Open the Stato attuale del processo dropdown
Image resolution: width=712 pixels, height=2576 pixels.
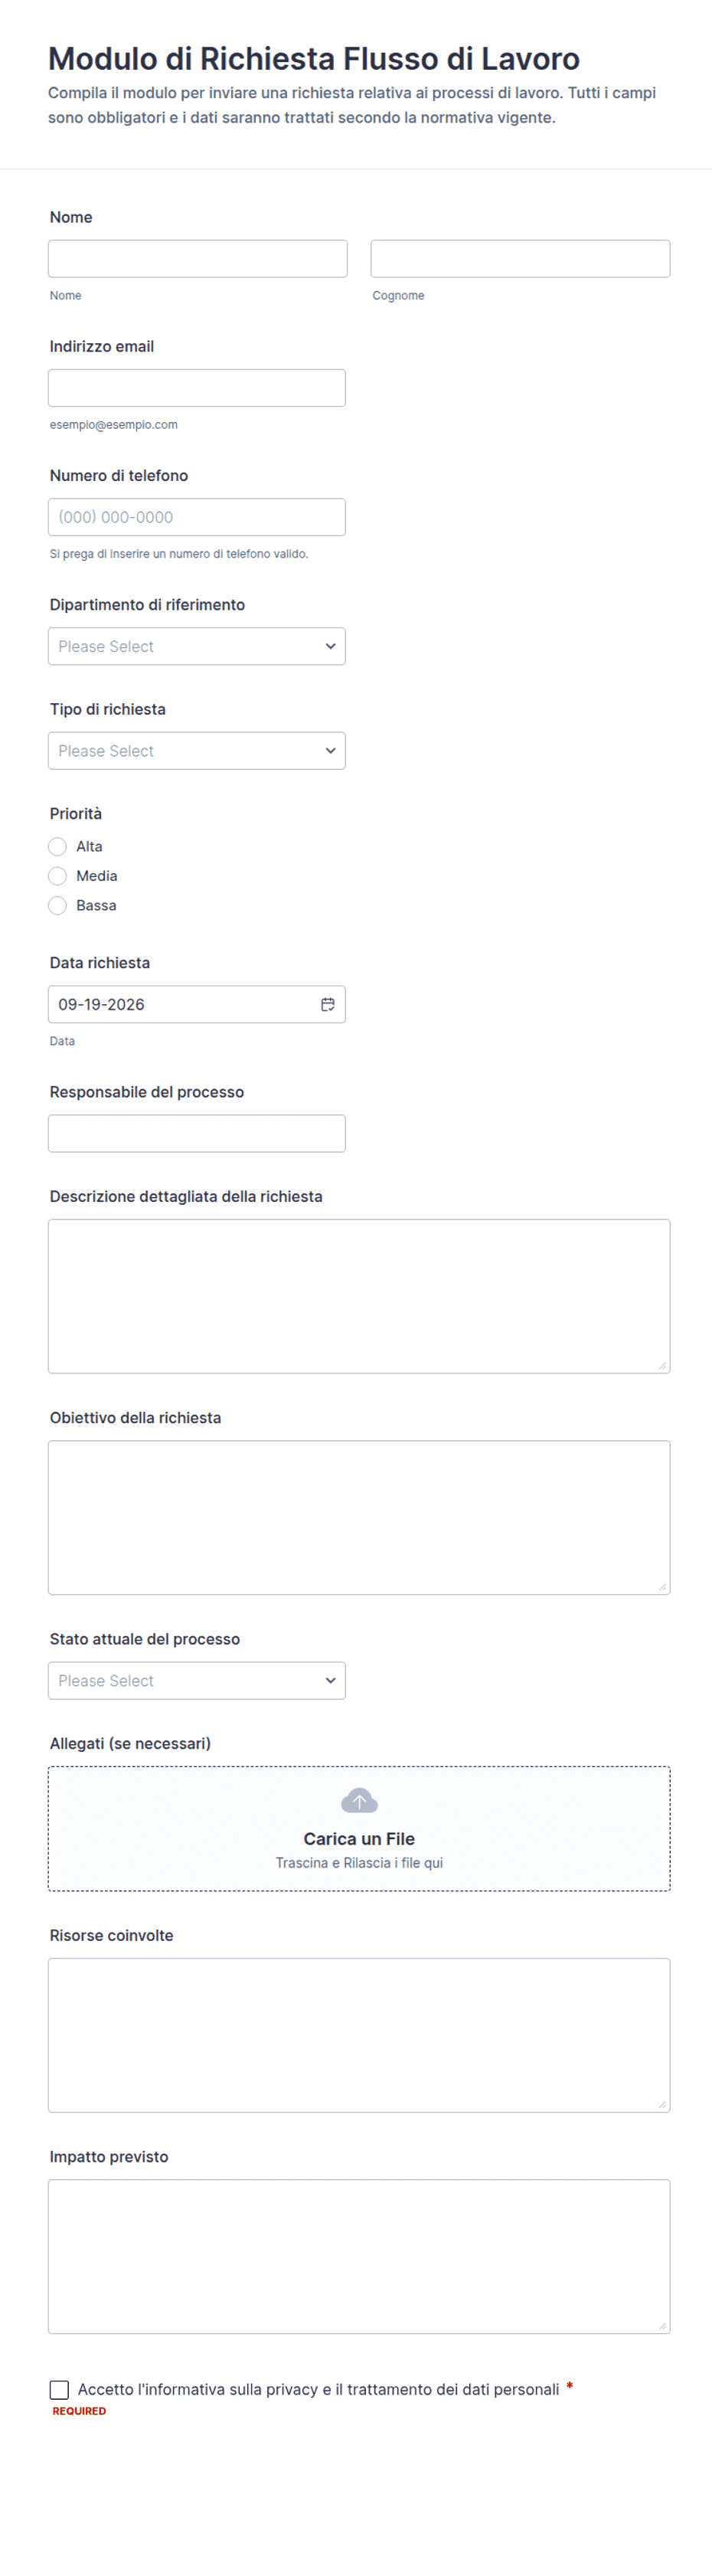pyautogui.click(x=197, y=1680)
